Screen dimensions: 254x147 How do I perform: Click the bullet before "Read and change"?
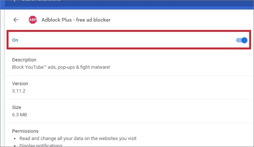pyautogui.click(x=14, y=139)
